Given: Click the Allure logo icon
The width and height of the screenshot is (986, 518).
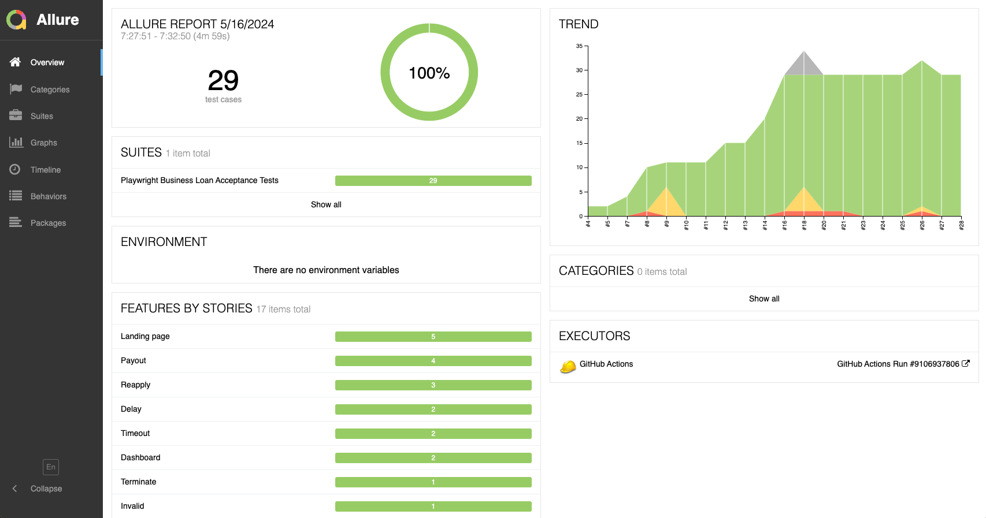Looking at the screenshot, I should tap(16, 20).
